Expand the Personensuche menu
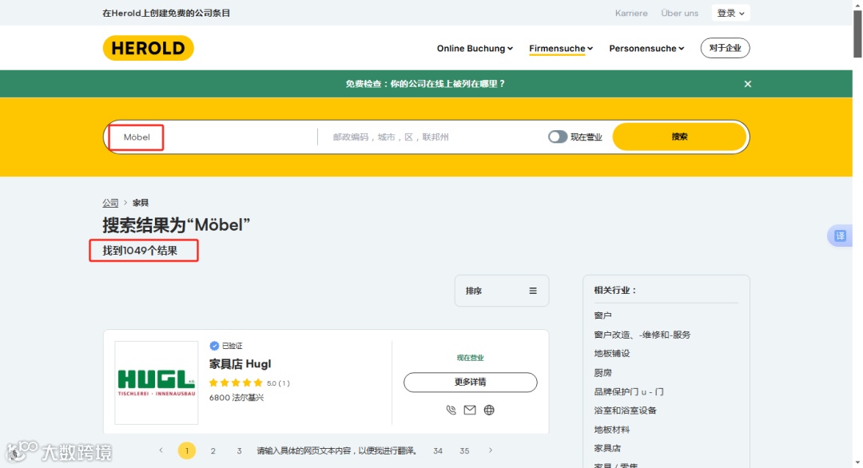Screen dimensions: 863x468 tap(646, 49)
